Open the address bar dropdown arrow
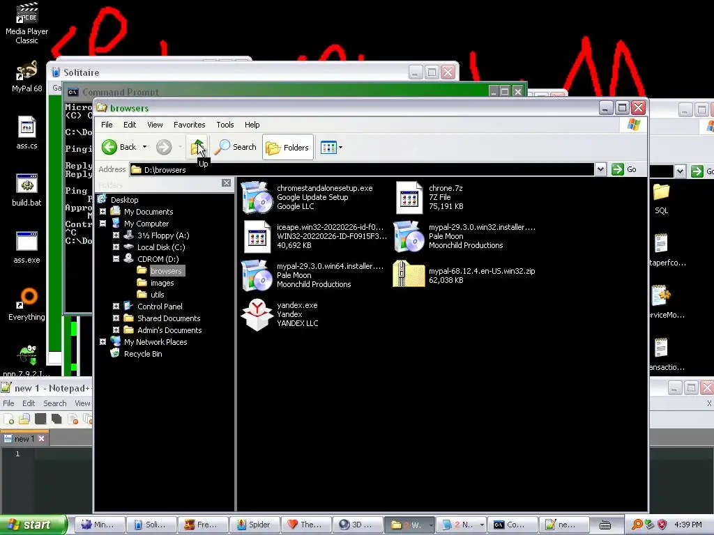Viewport: 714px width, 535px height. tap(600, 169)
